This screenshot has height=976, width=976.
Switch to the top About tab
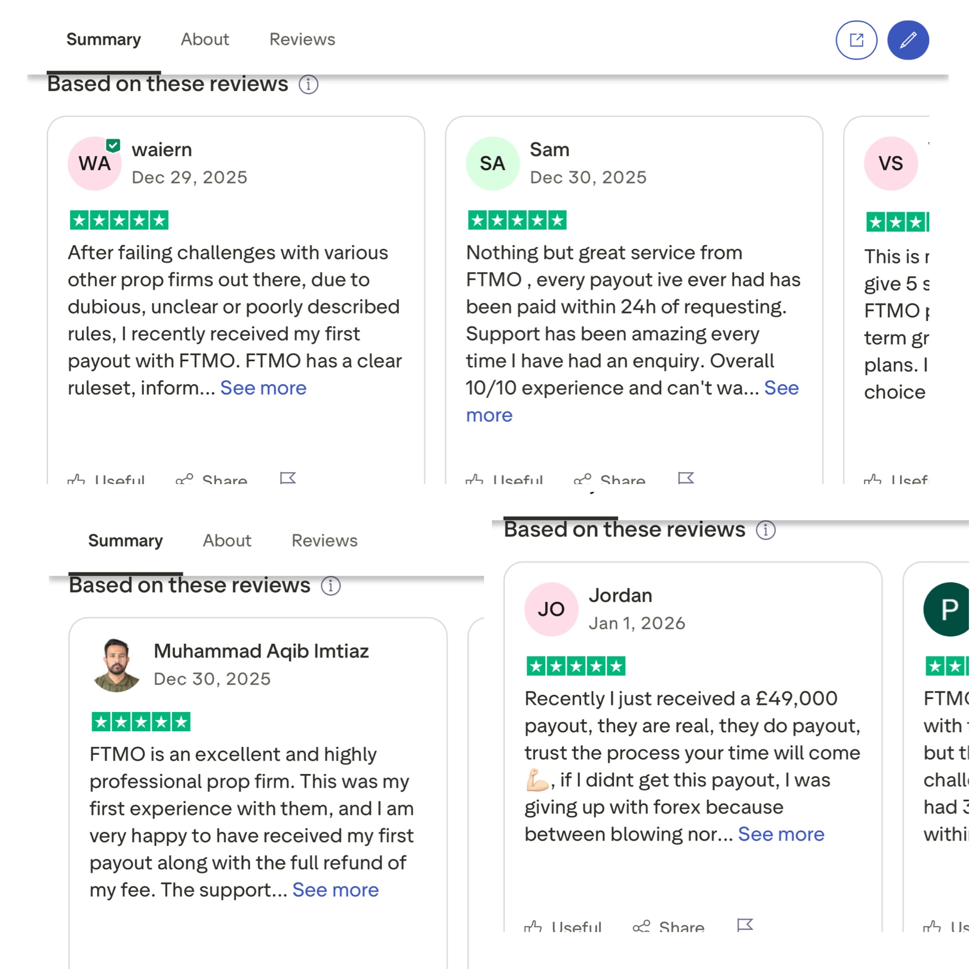pos(205,39)
